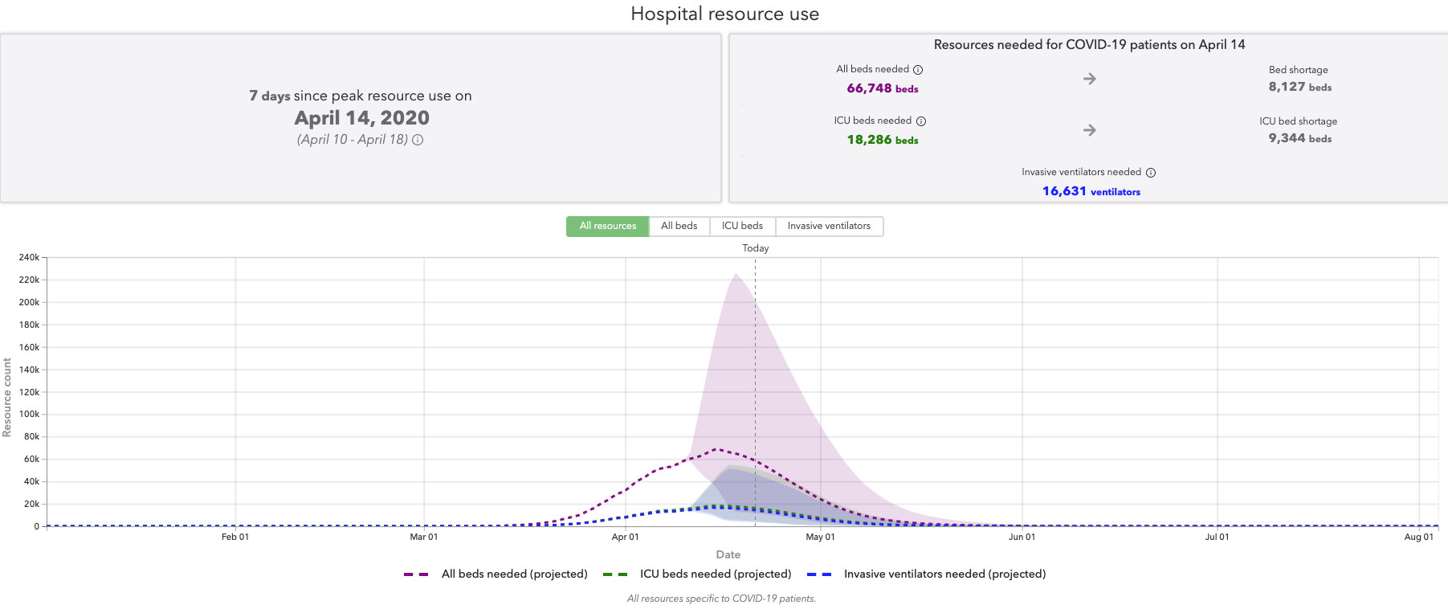
Task: Click info icon next to Invasive ventilators needed
Action: pos(1151,173)
